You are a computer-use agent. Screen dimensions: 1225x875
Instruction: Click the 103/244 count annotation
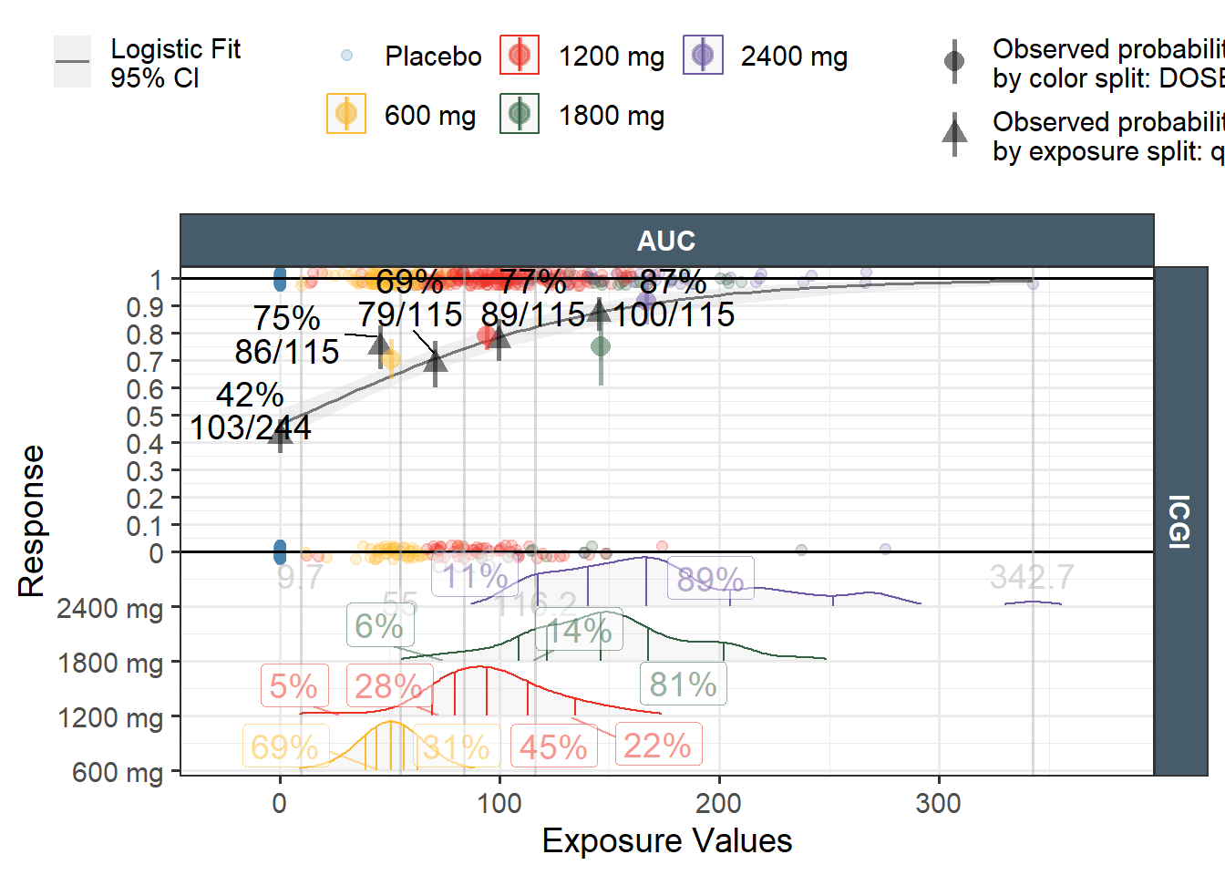(x=250, y=427)
